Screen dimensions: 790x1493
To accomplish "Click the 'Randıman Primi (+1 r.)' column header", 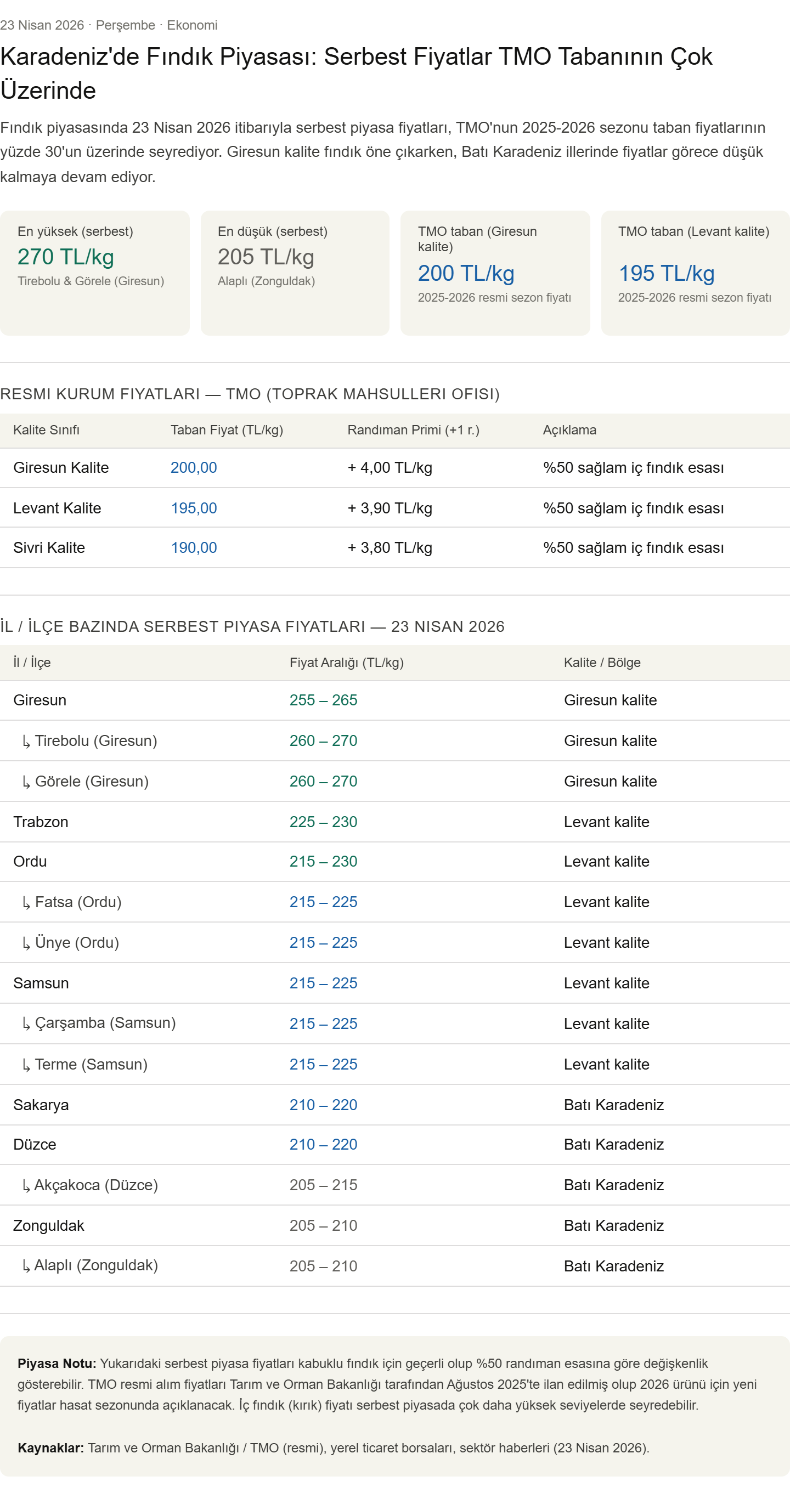I will pyautogui.click(x=413, y=430).
